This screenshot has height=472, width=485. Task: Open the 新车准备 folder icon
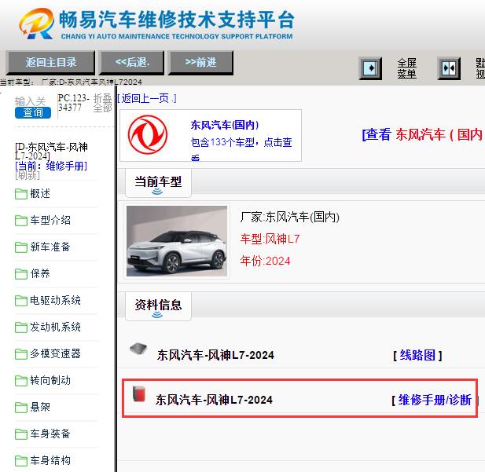pos(21,247)
